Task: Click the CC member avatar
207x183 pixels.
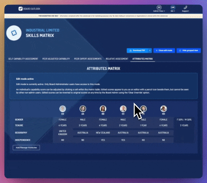Action: coord(123,109)
